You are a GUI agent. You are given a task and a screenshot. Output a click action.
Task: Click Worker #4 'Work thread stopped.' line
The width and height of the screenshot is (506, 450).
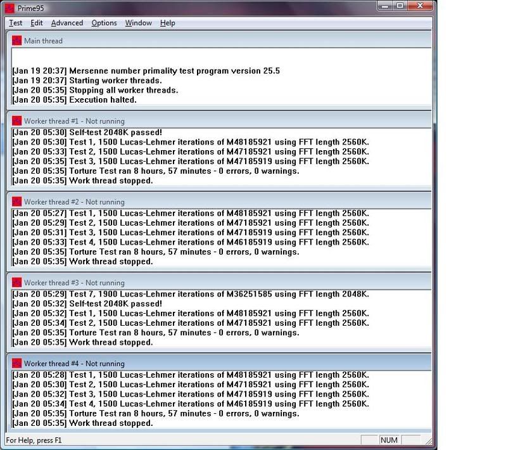(82, 423)
